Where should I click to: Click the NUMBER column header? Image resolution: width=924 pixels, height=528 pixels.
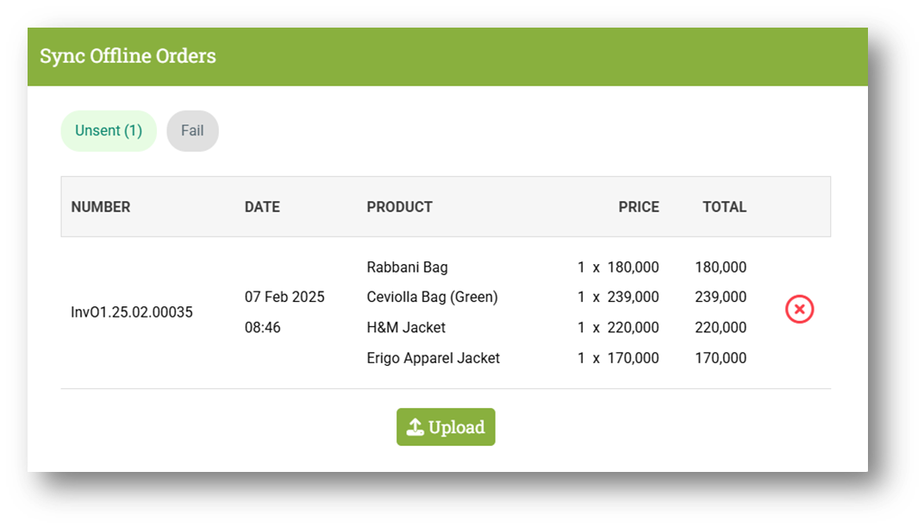click(x=101, y=207)
